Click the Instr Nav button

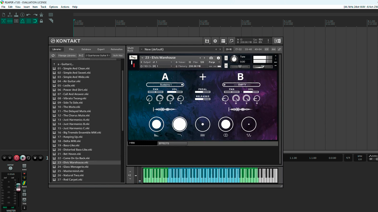[118, 55]
